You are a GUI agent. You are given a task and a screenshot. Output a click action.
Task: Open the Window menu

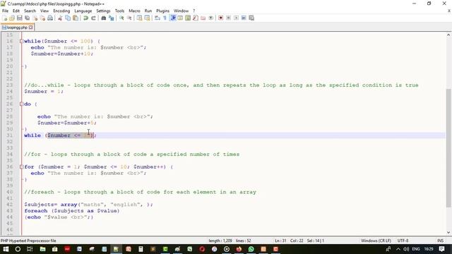pyautogui.click(x=181, y=11)
